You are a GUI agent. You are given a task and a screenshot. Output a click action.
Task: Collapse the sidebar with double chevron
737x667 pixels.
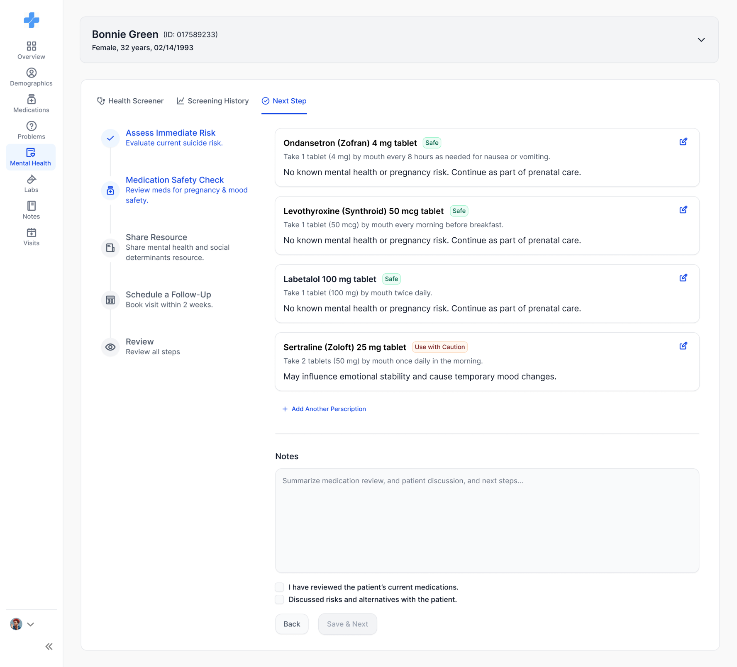pos(49,646)
